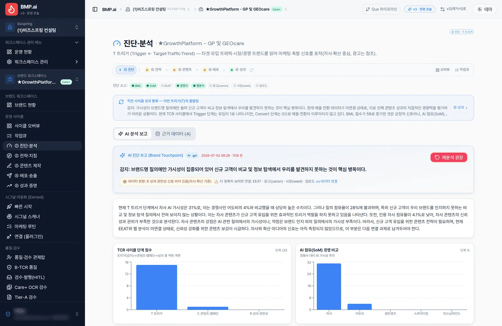
Task: Click the 검수·발행(HITL) inbox icon
Action: coord(9,277)
